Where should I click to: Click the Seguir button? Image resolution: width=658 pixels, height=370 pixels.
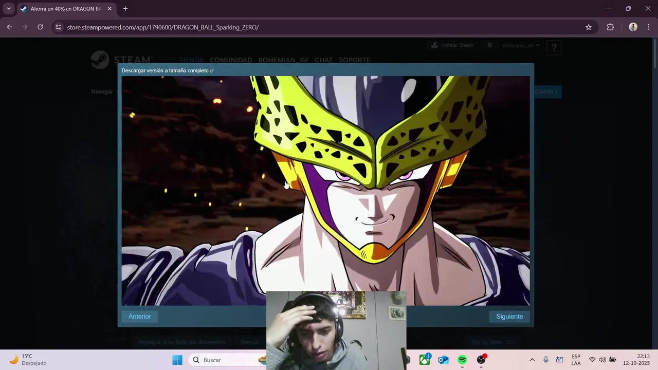250,342
